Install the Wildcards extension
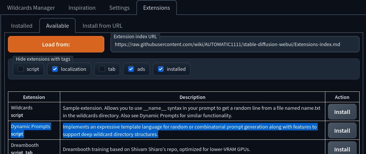 pos(342,112)
